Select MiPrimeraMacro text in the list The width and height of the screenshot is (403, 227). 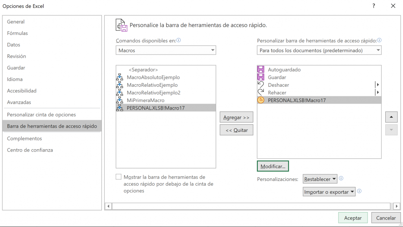click(146, 100)
